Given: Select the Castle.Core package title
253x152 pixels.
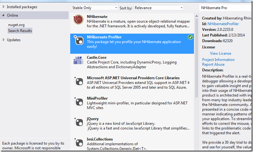Looking at the screenshot, I should coord(97,57).
